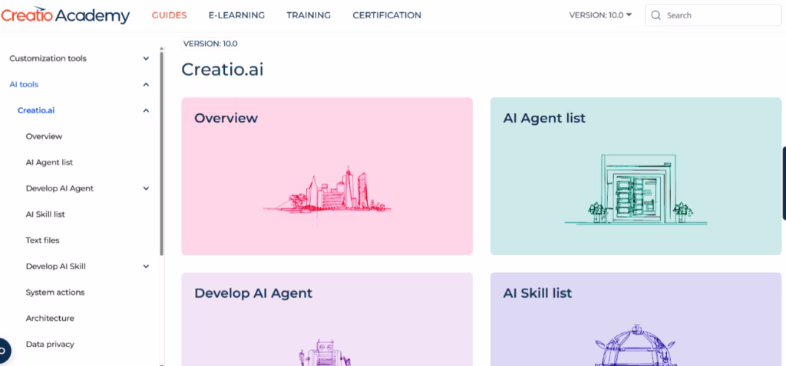This screenshot has width=786, height=366.
Task: Open Overview in the sidebar
Action: point(44,136)
